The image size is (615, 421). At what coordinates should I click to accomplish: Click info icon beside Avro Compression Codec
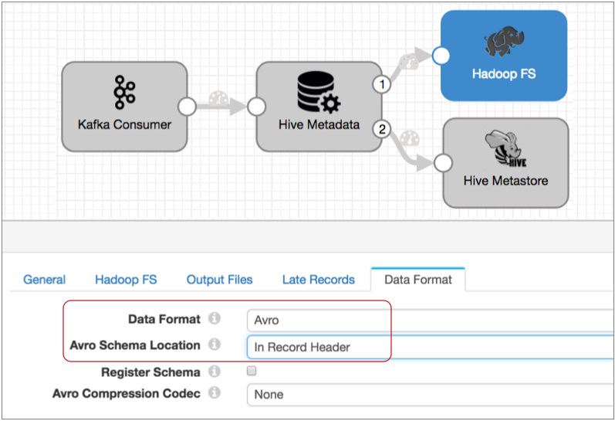215,393
